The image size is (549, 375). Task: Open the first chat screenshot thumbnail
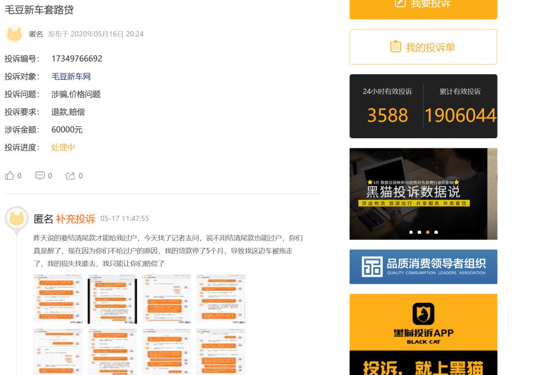coord(57,299)
